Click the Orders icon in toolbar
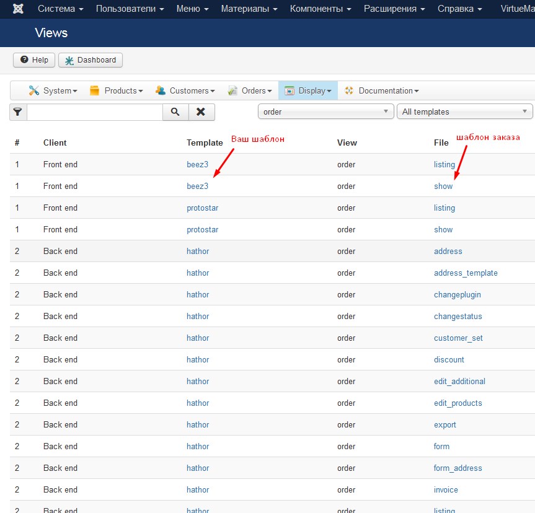The image size is (535, 513). pyautogui.click(x=232, y=90)
